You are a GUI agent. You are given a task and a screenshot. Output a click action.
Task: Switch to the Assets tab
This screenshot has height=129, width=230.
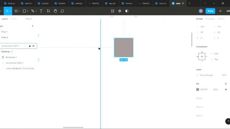(x=14, y=19)
